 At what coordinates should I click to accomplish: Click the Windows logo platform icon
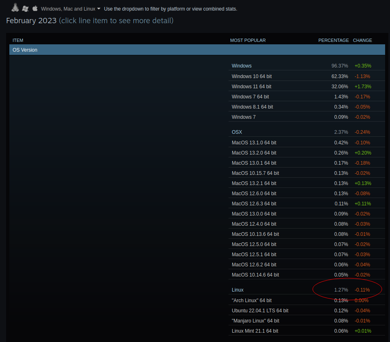point(25,9)
